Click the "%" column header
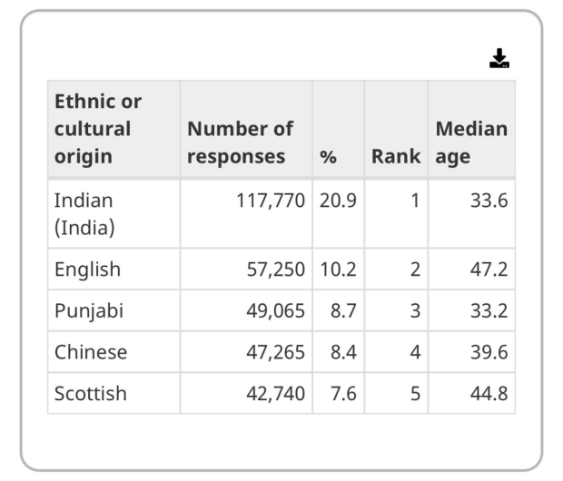The image size is (563, 481). click(x=328, y=156)
